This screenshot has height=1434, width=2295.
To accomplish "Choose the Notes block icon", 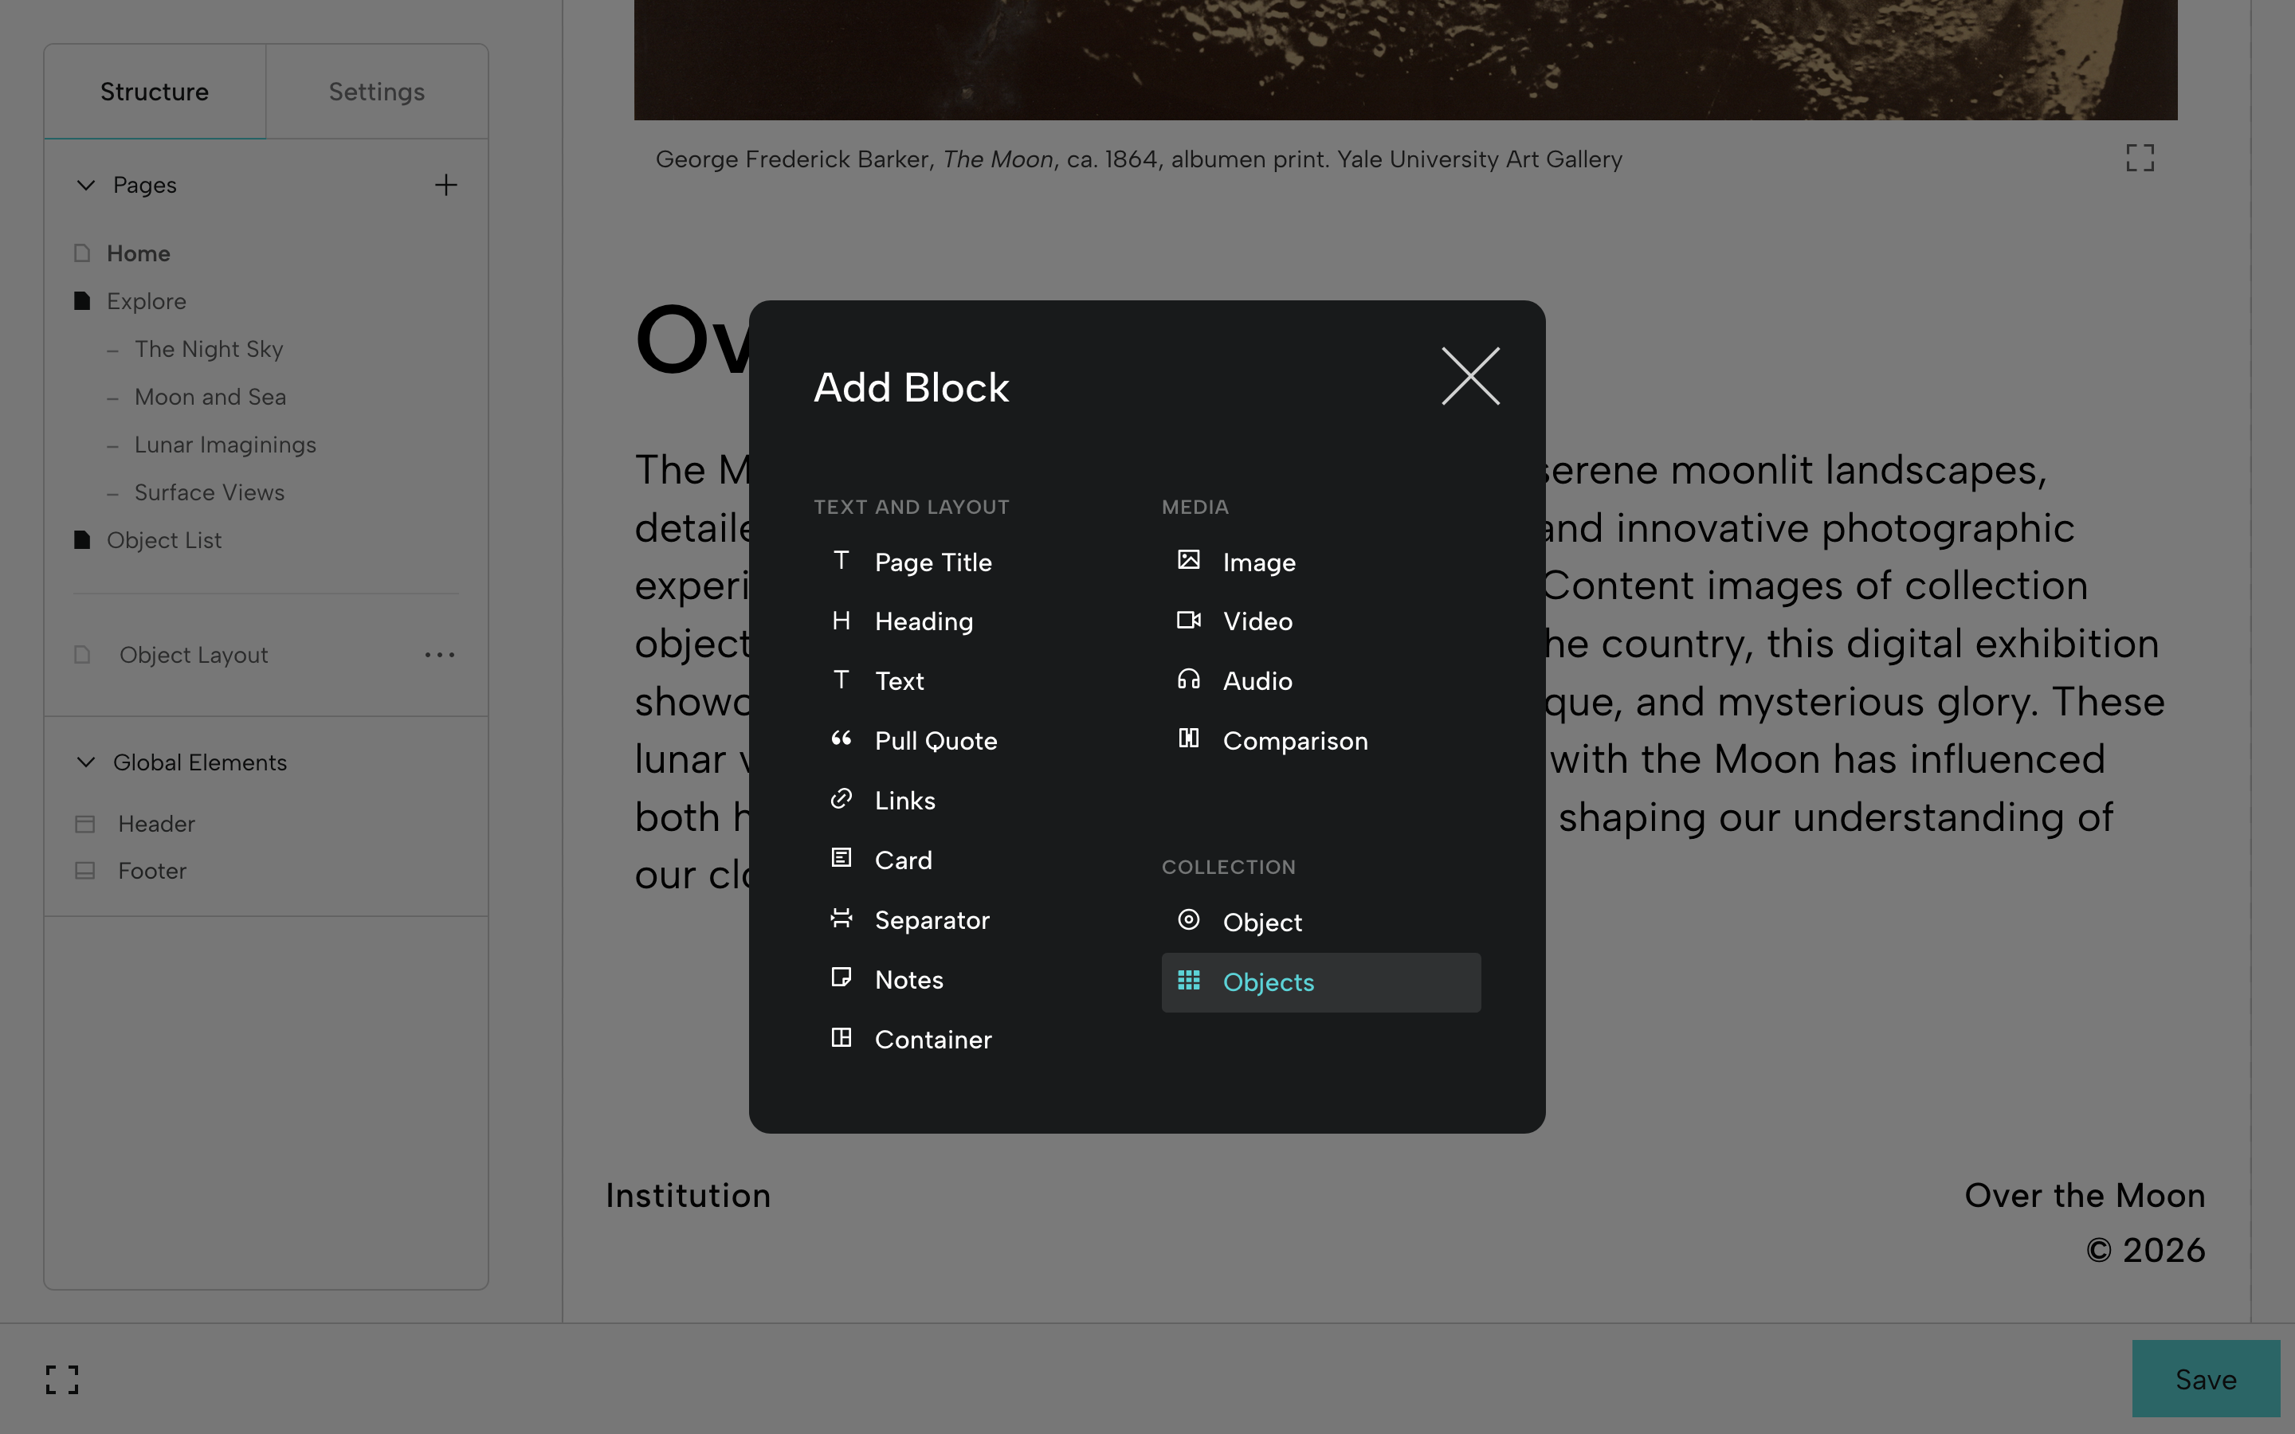I will tap(841, 978).
